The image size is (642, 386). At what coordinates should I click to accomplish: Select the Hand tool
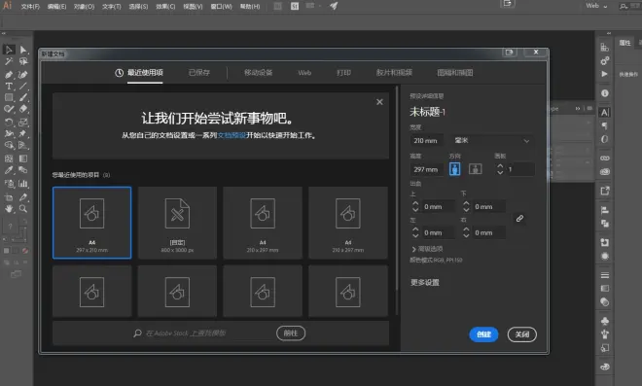pos(9,209)
